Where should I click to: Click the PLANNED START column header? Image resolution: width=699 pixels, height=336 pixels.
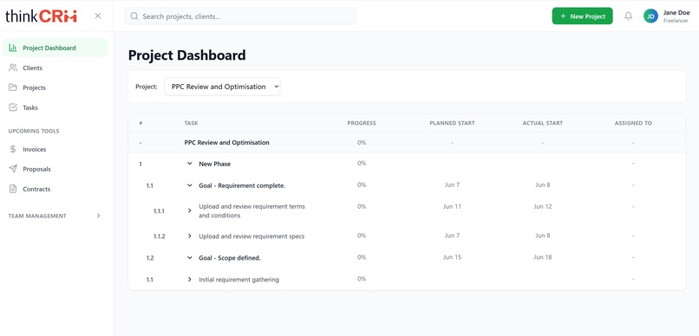[x=452, y=123]
